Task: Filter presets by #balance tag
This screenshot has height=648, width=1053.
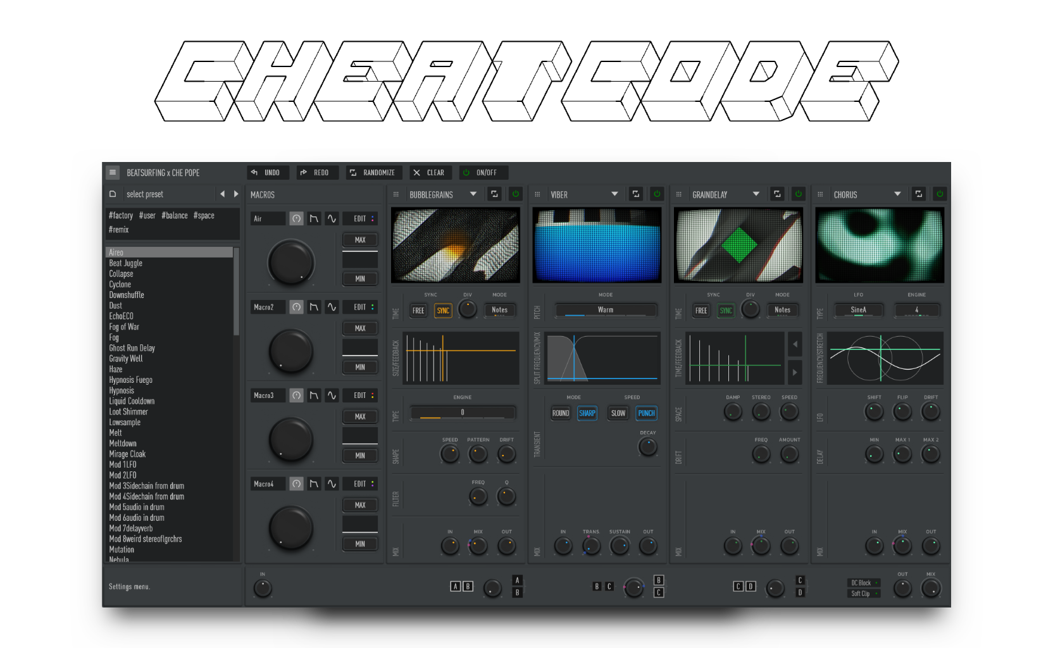Action: tap(175, 215)
